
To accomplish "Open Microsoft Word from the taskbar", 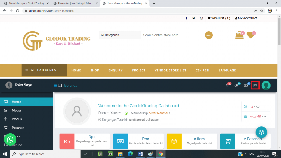I will tap(140, 154).
